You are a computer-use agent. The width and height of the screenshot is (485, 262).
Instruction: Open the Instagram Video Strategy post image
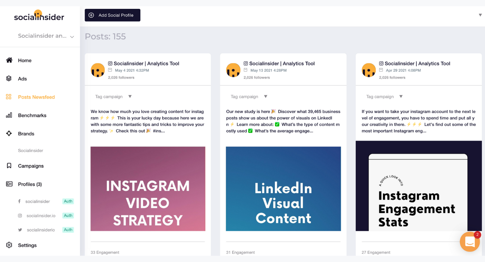point(148,189)
